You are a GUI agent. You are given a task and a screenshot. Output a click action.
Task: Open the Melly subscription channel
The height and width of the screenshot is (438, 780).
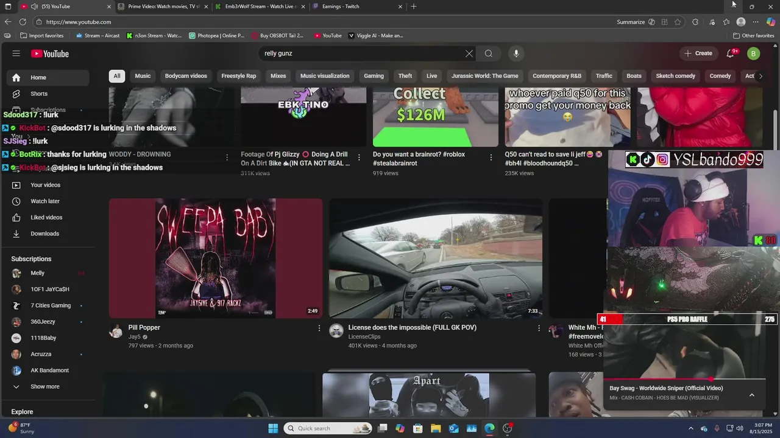coord(48,273)
